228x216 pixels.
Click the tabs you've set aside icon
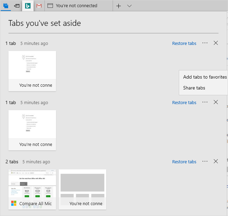pyautogui.click(x=6, y=6)
